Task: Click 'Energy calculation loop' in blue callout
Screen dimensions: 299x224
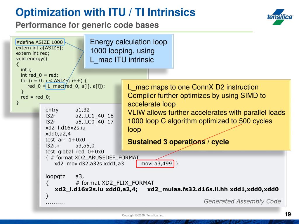Action: coord(128,42)
